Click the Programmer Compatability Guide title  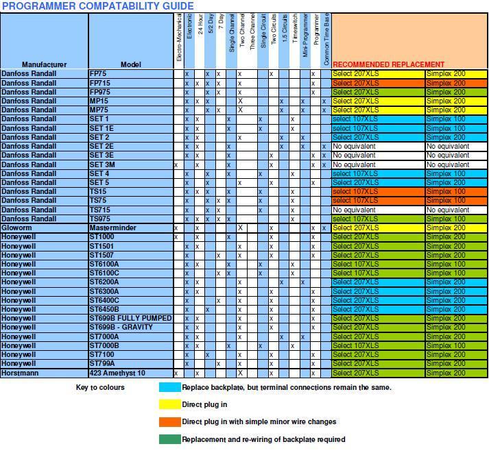point(97,6)
